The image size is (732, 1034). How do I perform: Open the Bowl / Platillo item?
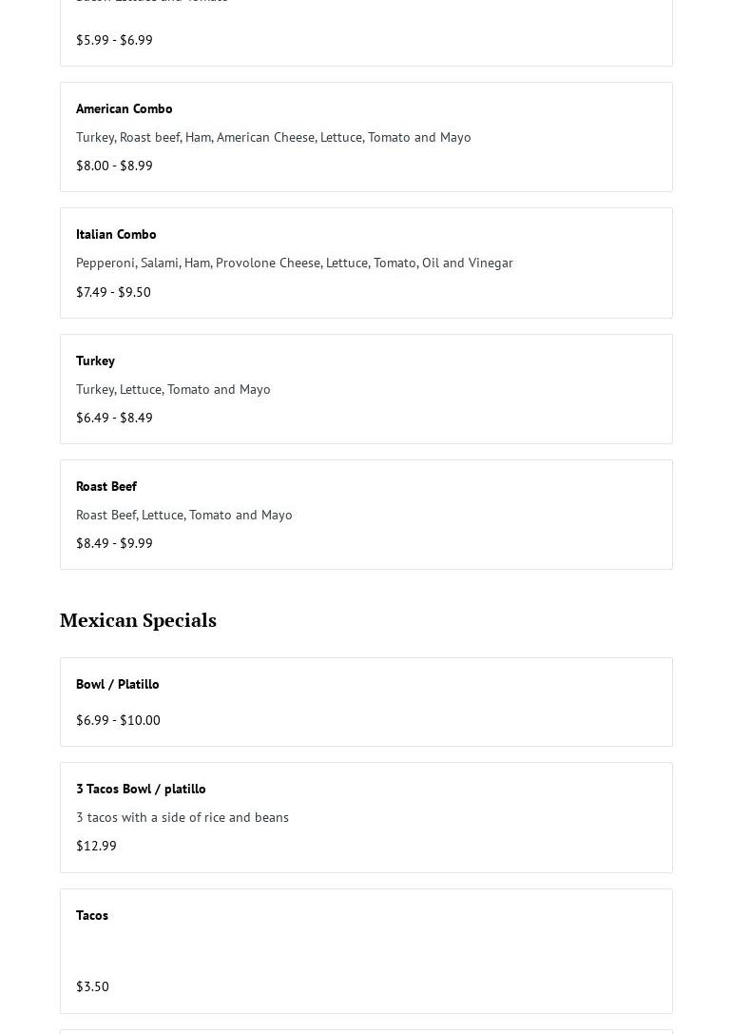[118, 684]
